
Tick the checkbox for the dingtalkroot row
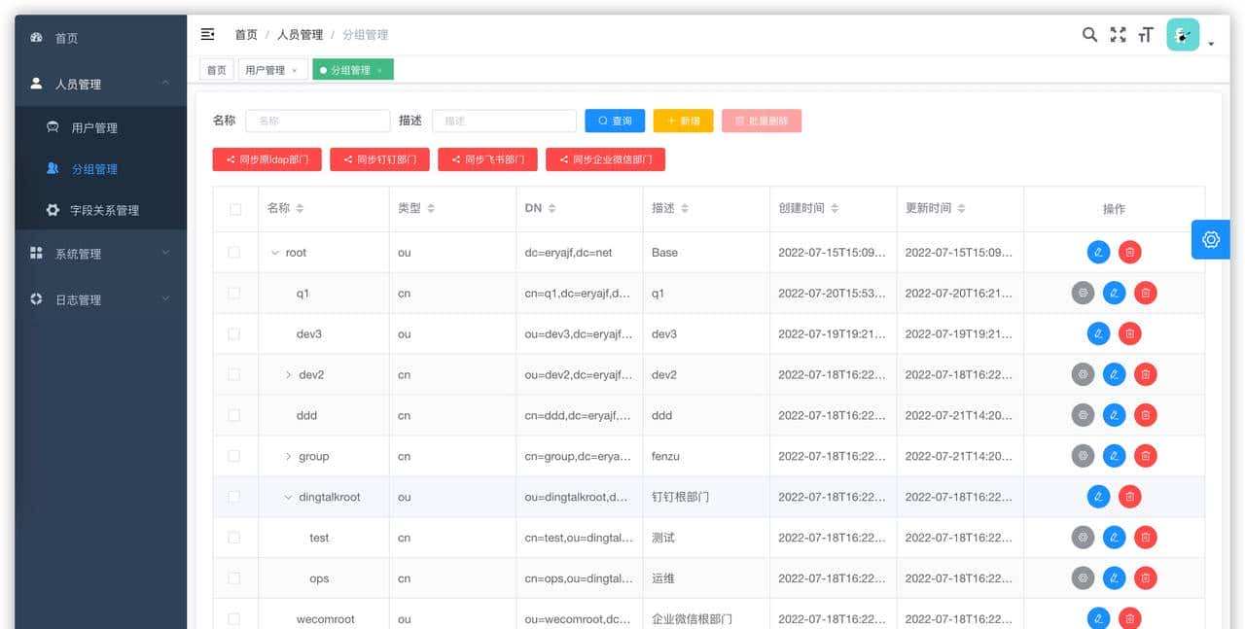point(233,496)
